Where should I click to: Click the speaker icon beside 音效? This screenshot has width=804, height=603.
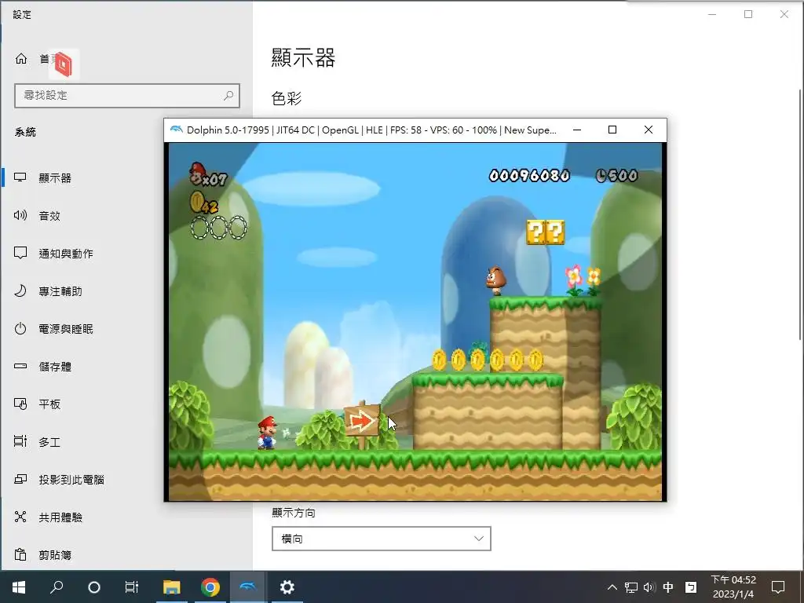pyautogui.click(x=20, y=215)
